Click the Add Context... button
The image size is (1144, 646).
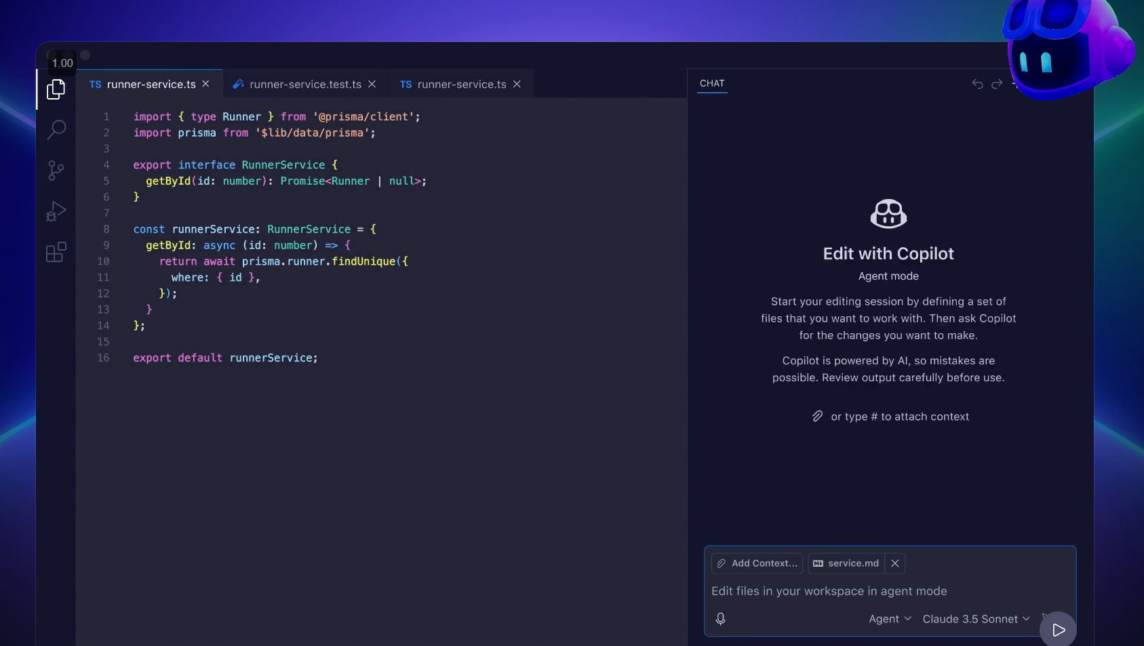pyautogui.click(x=757, y=563)
